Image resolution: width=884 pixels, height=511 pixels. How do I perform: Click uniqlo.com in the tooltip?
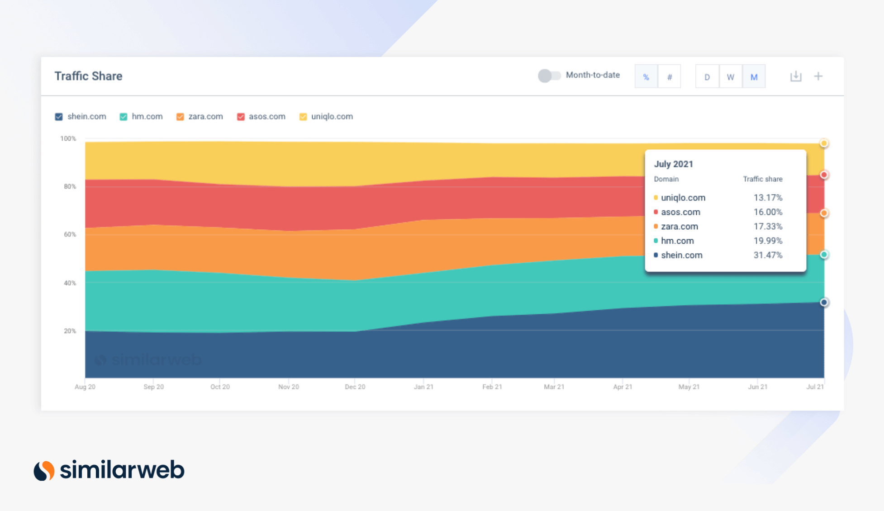[x=683, y=198]
